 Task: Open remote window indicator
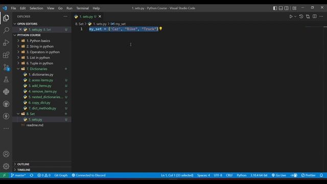pos(5,175)
